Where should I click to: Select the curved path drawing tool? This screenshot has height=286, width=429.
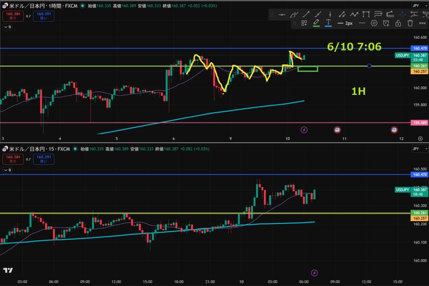pyautogui.click(x=294, y=15)
